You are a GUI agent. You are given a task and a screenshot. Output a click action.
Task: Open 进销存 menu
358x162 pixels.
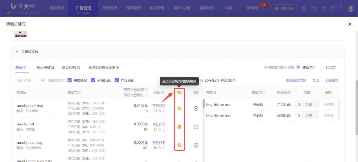point(252,8)
